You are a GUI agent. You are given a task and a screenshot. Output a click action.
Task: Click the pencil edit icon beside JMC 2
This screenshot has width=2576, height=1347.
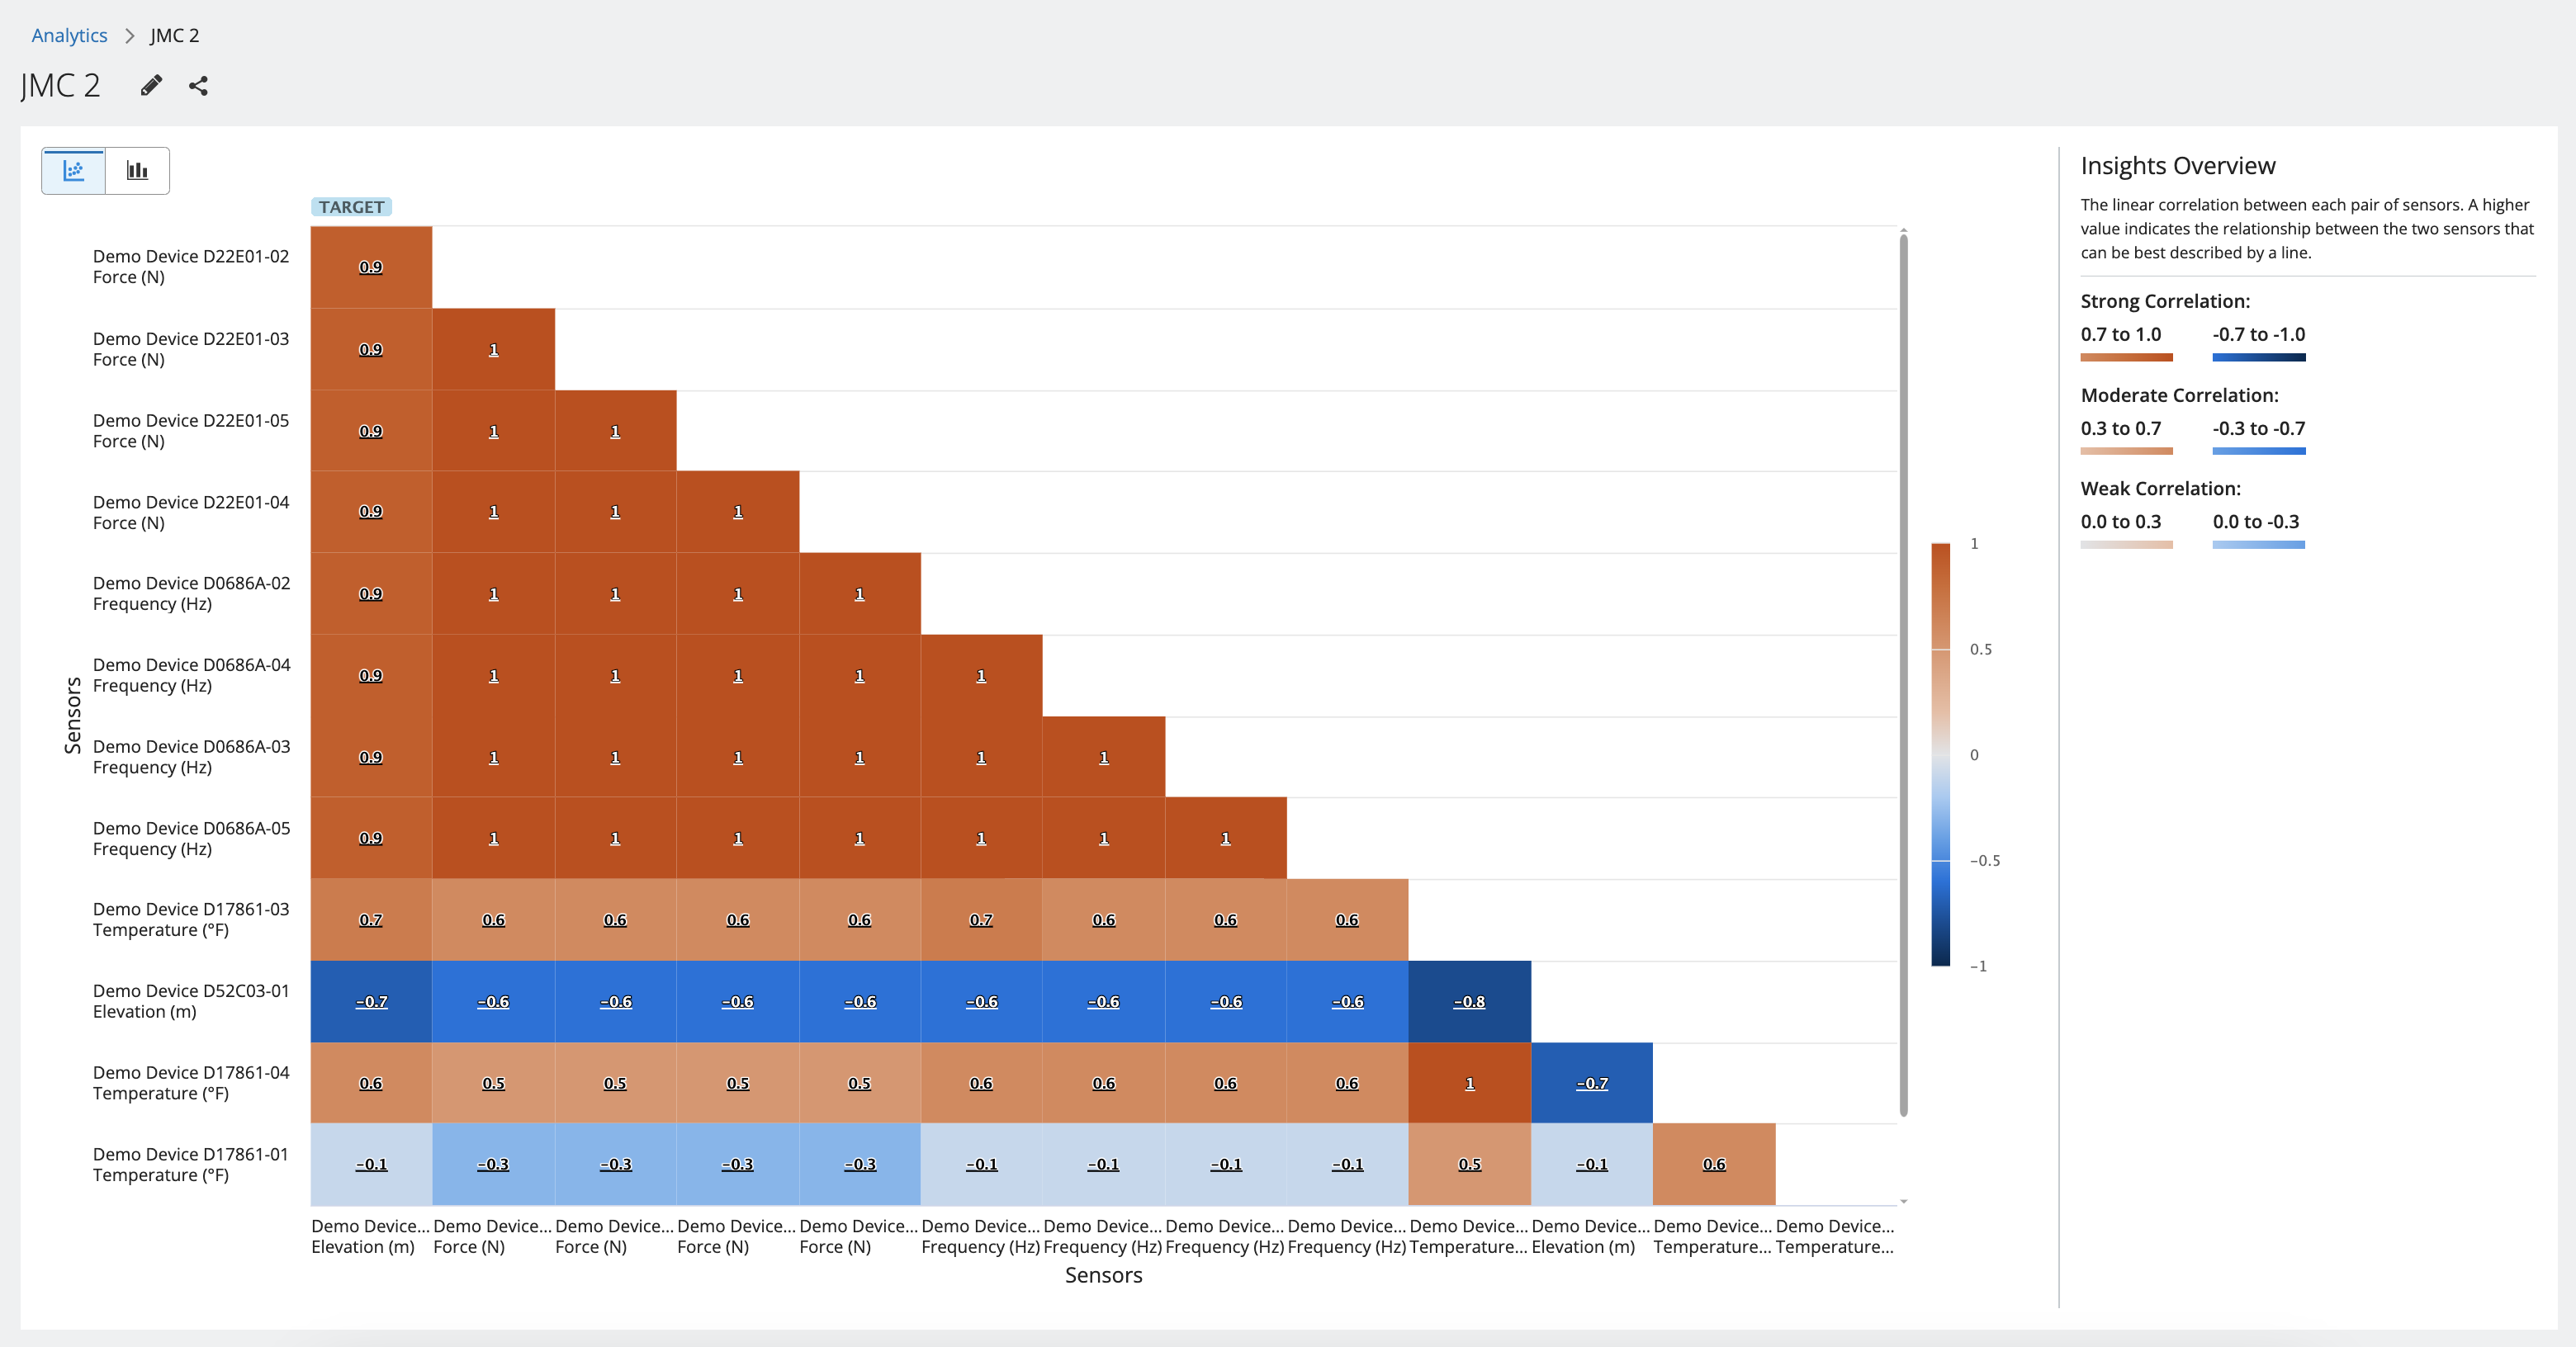(151, 86)
